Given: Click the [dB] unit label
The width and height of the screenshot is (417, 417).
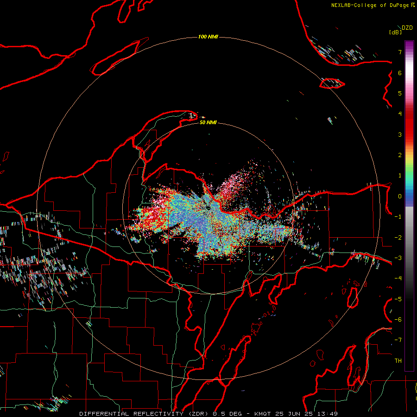Looking at the screenshot, I should 395,32.
